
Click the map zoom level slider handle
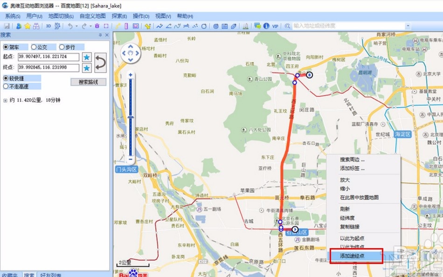pos(131,117)
